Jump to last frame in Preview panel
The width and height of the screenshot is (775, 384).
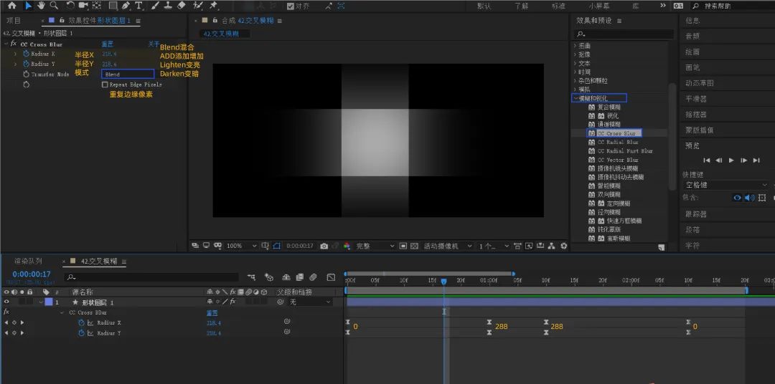[x=756, y=160]
